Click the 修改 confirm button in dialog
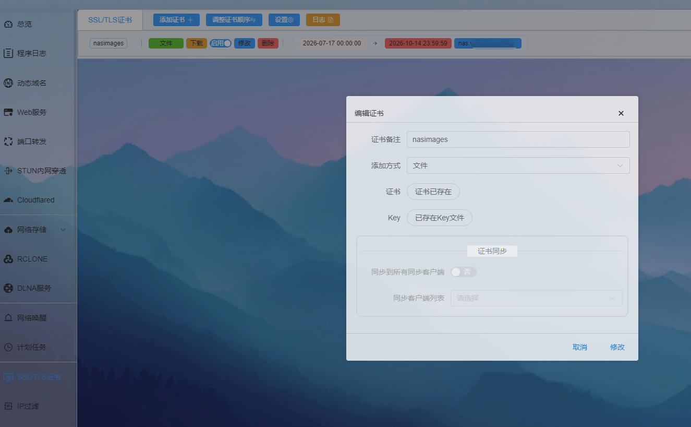The image size is (691, 427). point(617,347)
